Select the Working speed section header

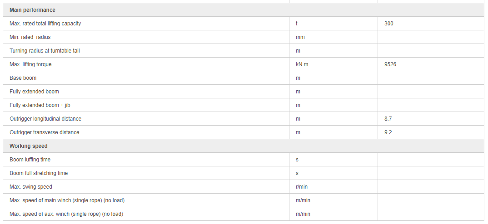tap(28, 146)
